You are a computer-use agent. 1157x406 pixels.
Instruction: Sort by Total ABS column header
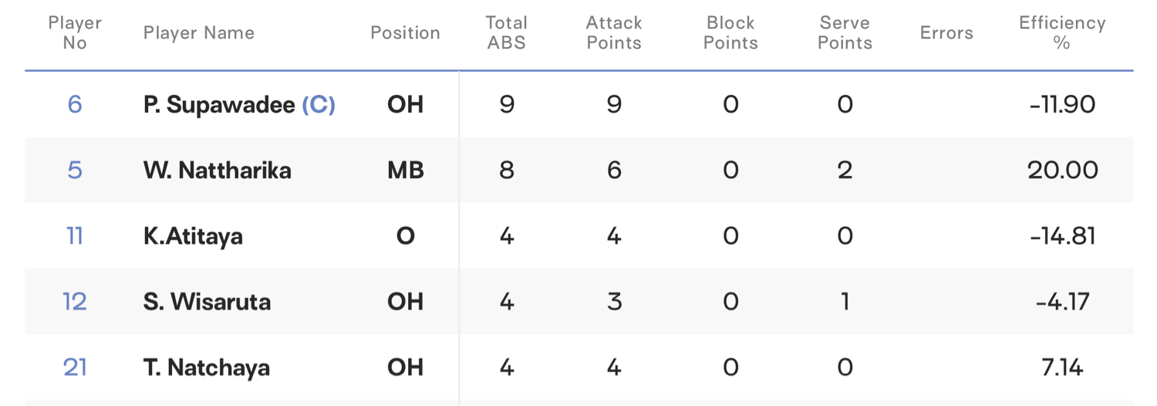point(507,33)
